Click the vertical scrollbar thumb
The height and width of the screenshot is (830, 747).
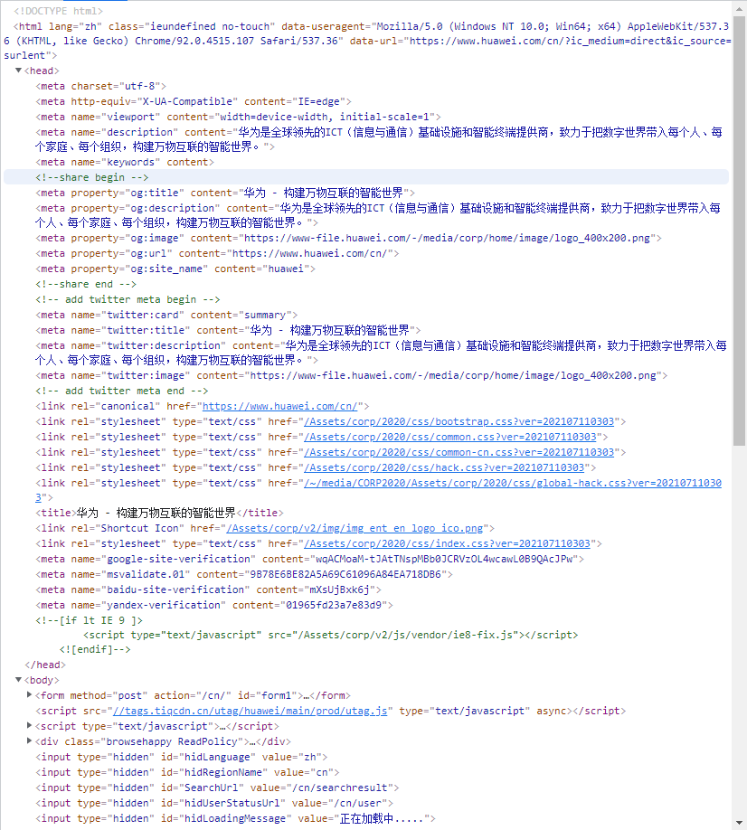[740, 231]
